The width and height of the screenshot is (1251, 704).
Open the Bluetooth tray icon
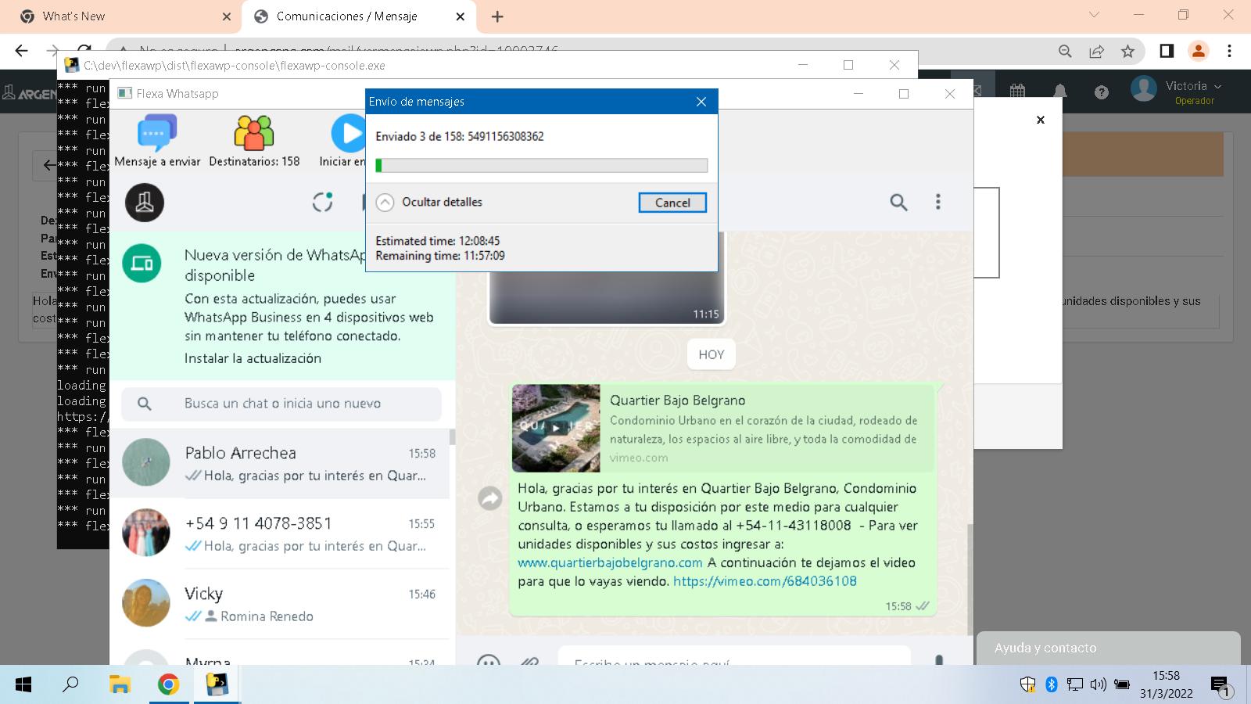click(1052, 685)
